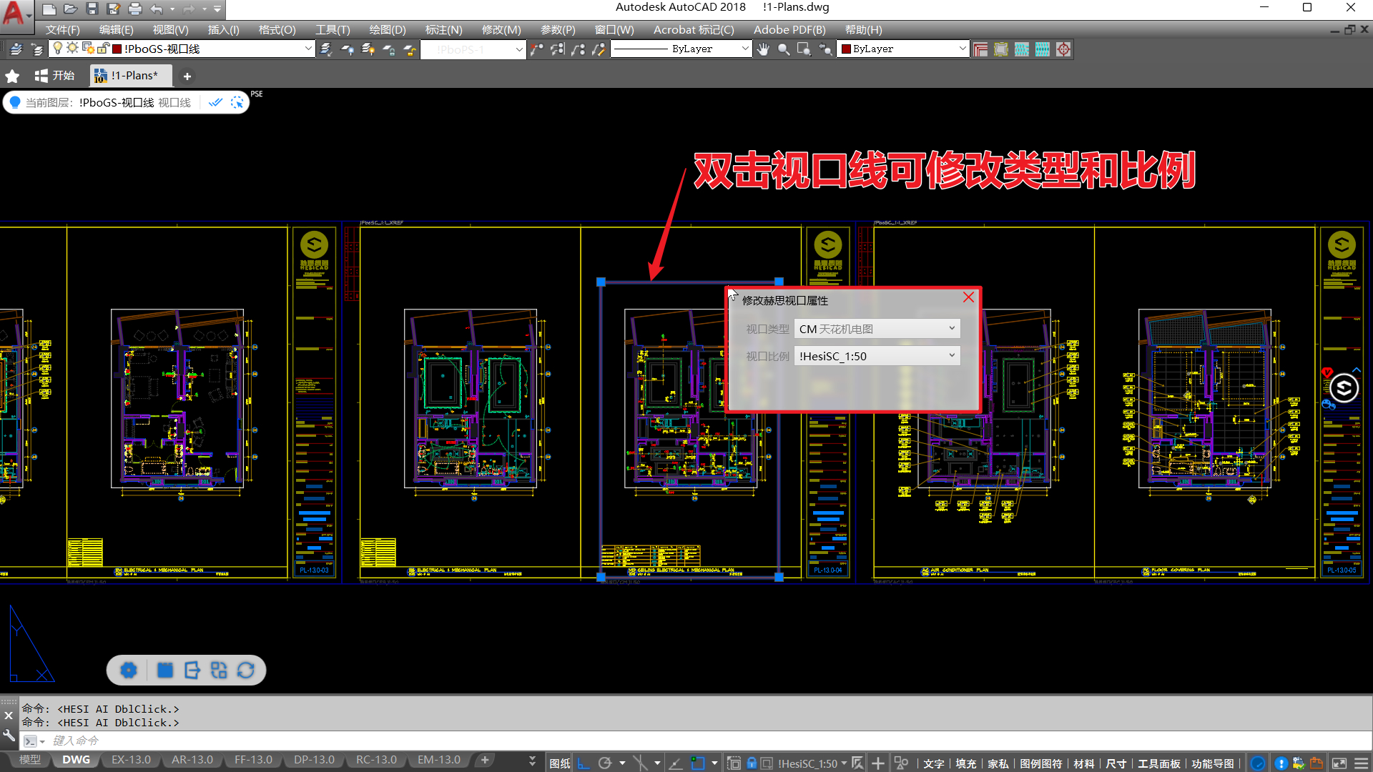Click the save icon in quick access toolbar
Screen dimensions: 1373x772
pos(92,9)
